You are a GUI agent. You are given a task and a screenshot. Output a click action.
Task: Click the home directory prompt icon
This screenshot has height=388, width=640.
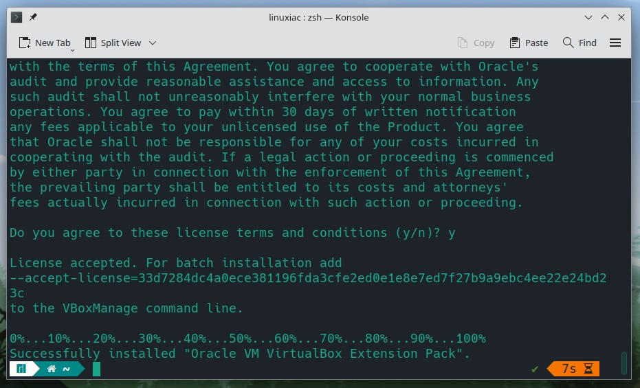(x=52, y=369)
